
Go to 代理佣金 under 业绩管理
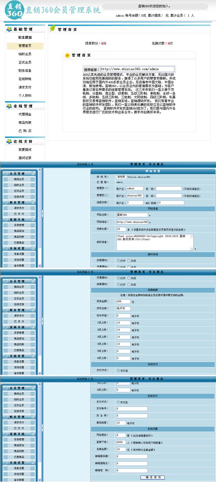click(x=25, y=114)
